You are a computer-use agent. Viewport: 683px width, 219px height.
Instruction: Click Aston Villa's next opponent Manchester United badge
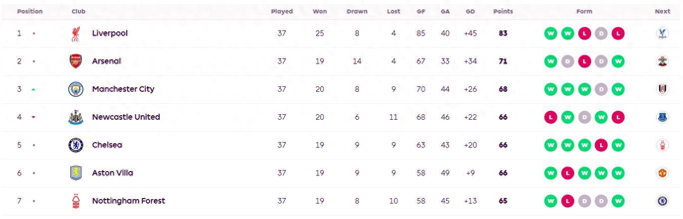pos(662,173)
